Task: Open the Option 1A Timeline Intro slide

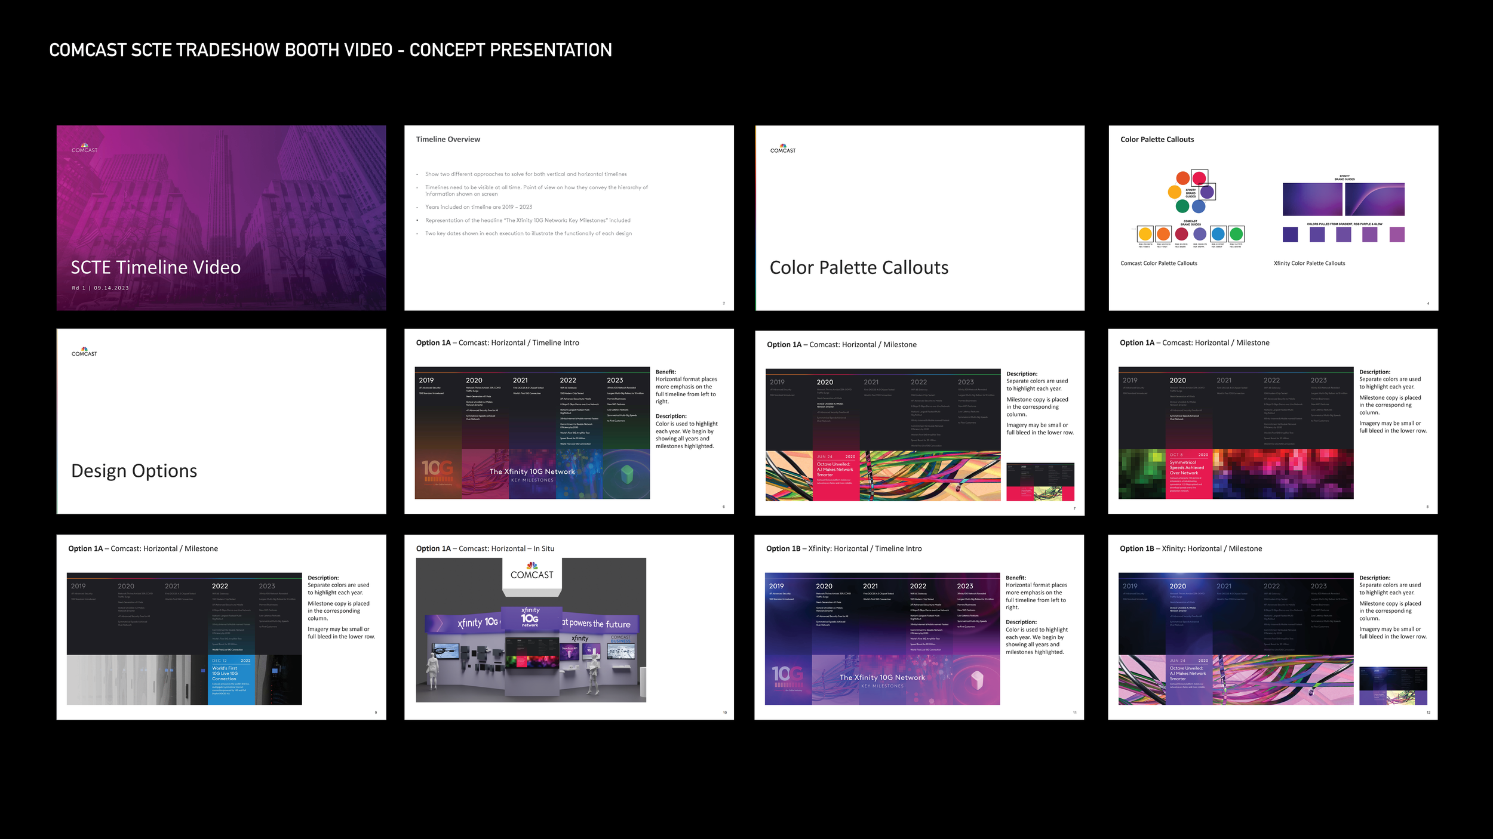Action: click(569, 421)
